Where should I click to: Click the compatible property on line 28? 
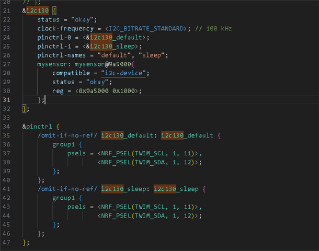[71, 73]
